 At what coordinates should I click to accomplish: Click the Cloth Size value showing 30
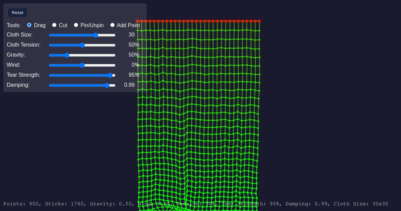click(x=132, y=35)
